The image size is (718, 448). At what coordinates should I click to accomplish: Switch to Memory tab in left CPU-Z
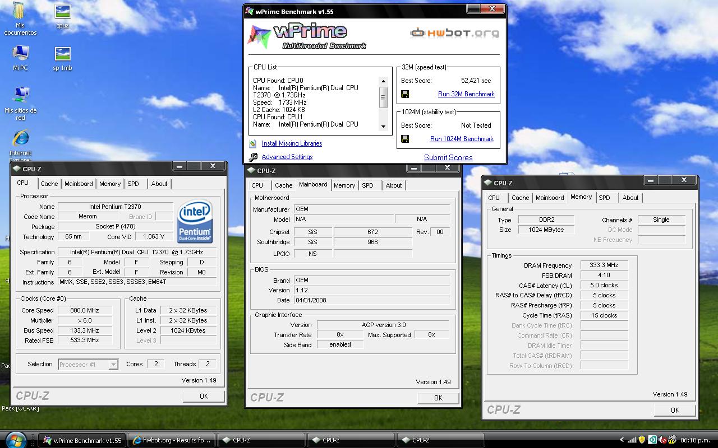point(110,184)
